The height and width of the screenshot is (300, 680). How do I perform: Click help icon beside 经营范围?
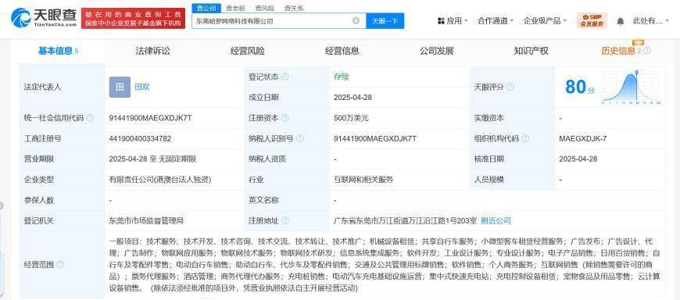point(60,264)
